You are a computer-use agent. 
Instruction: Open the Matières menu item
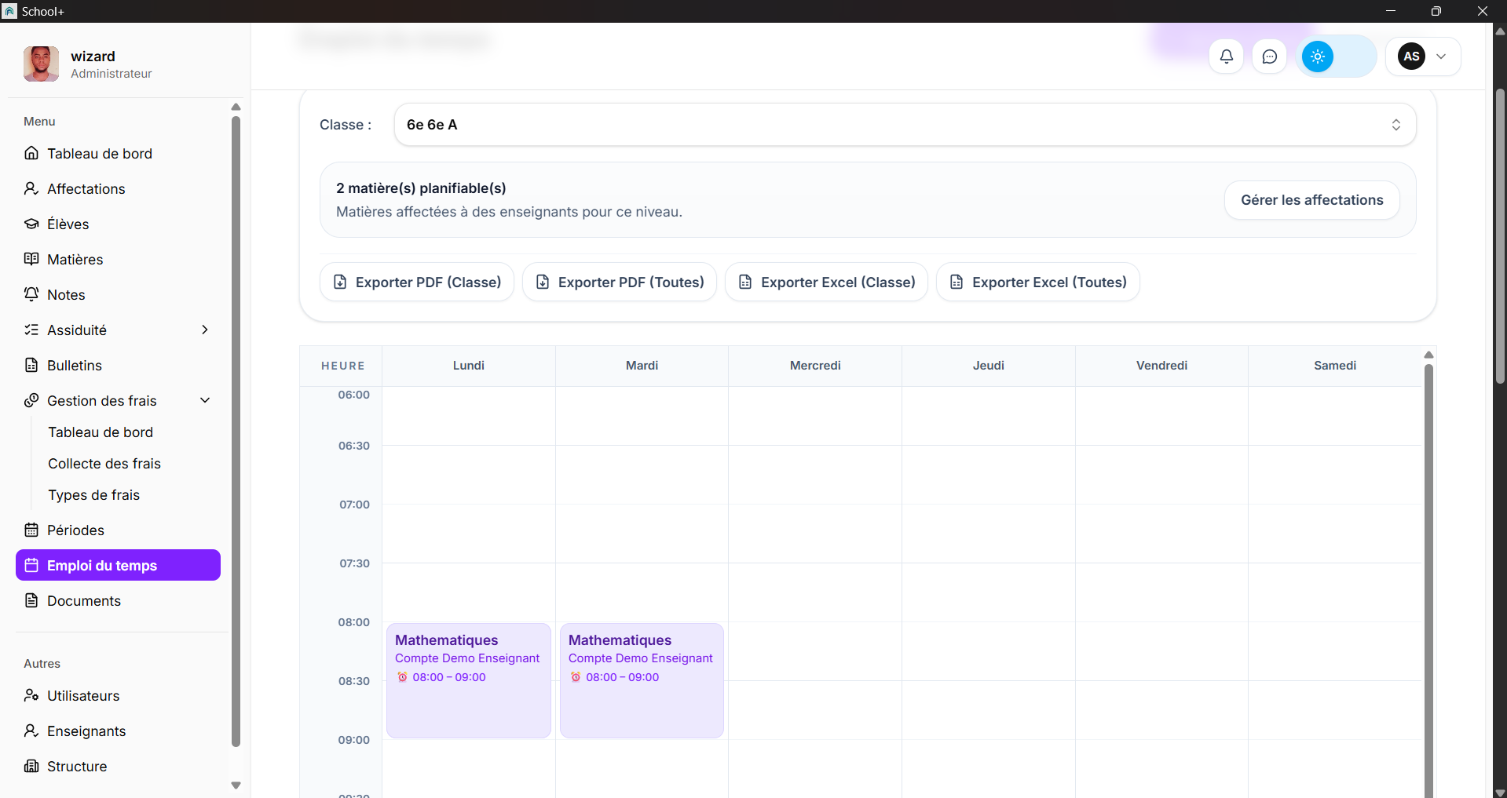click(118, 259)
